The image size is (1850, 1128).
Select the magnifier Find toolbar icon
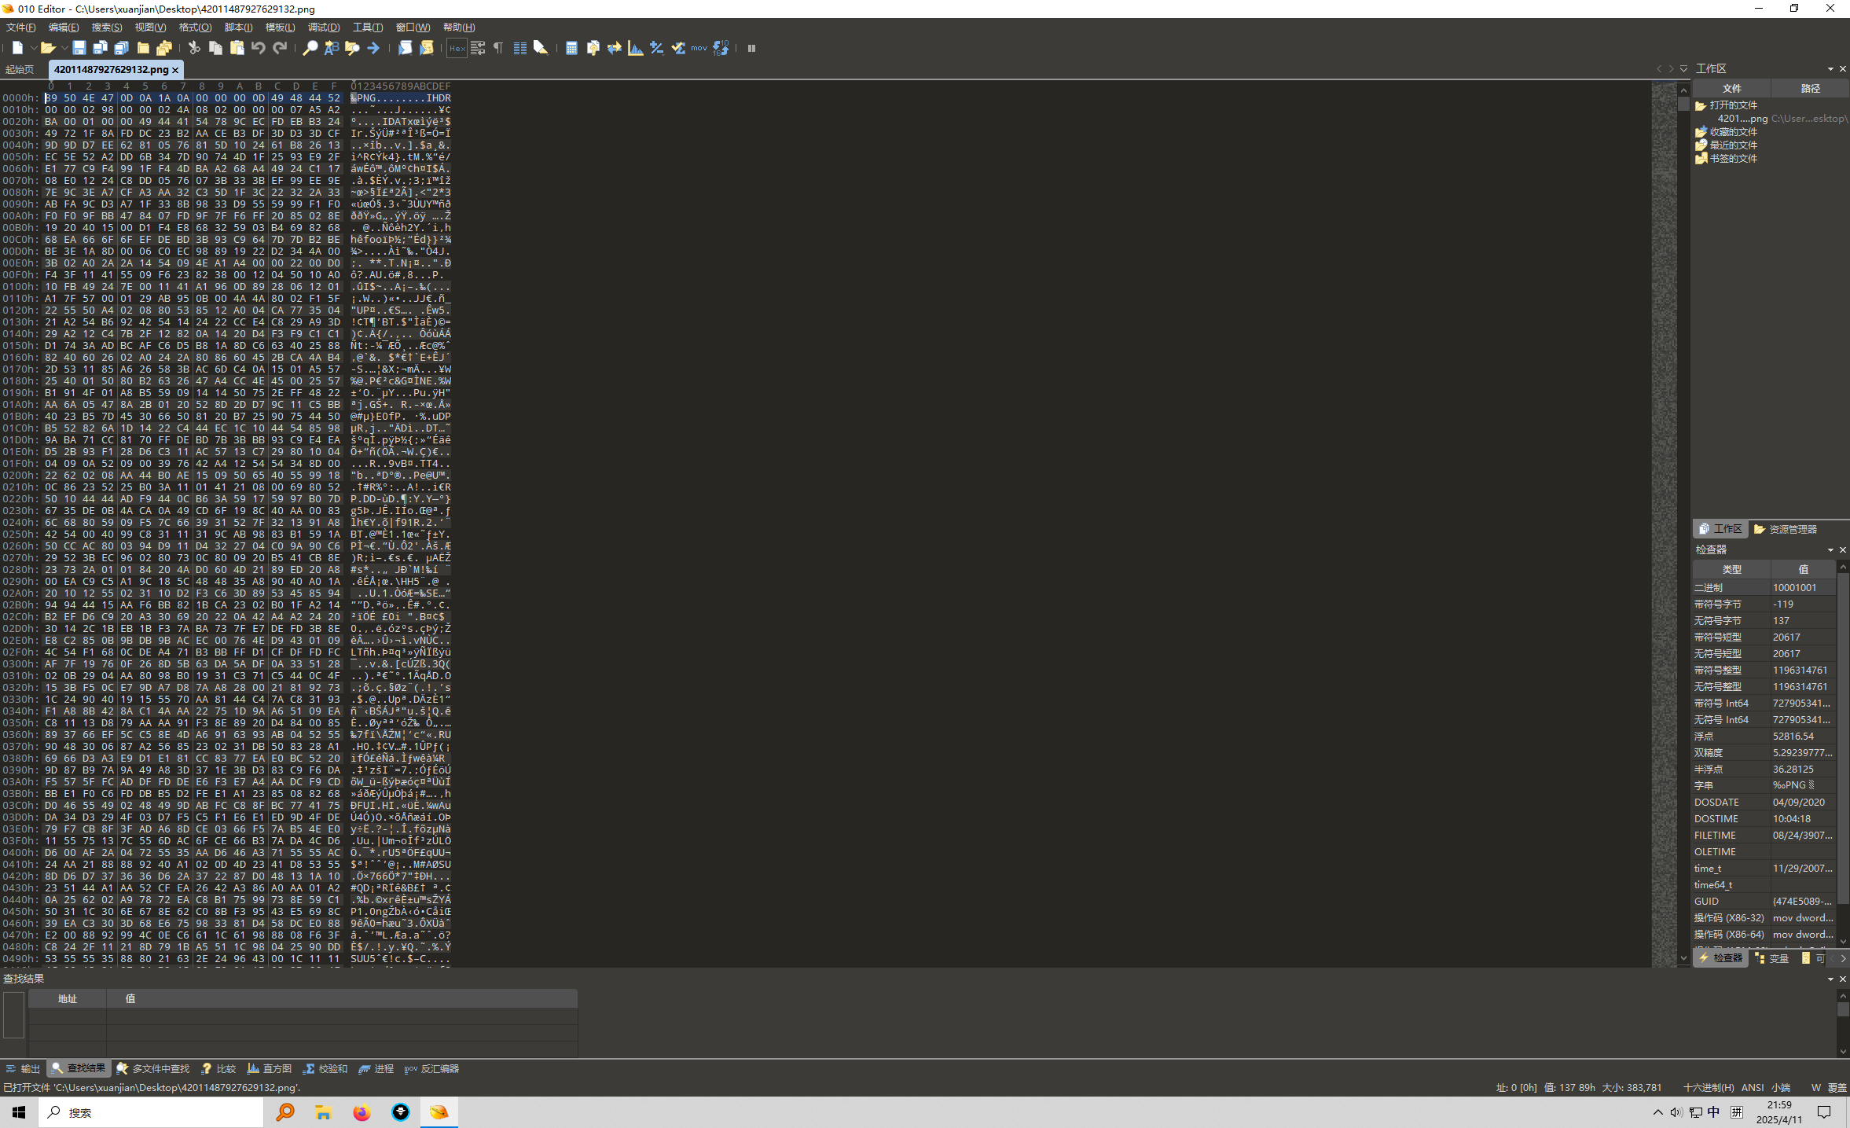point(310,49)
